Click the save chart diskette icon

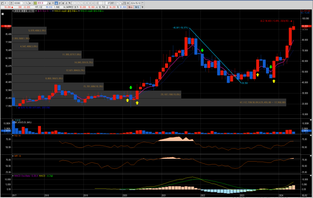click(125, 3)
